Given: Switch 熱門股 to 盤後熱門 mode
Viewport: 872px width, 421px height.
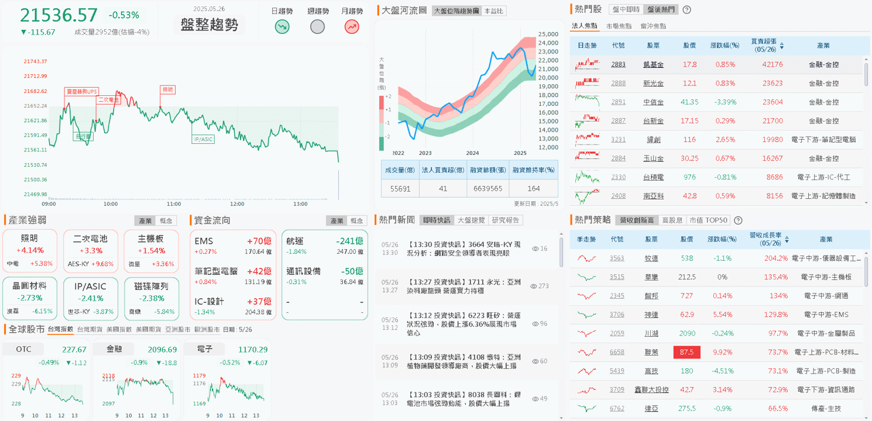Looking at the screenshot, I should coord(660,9).
